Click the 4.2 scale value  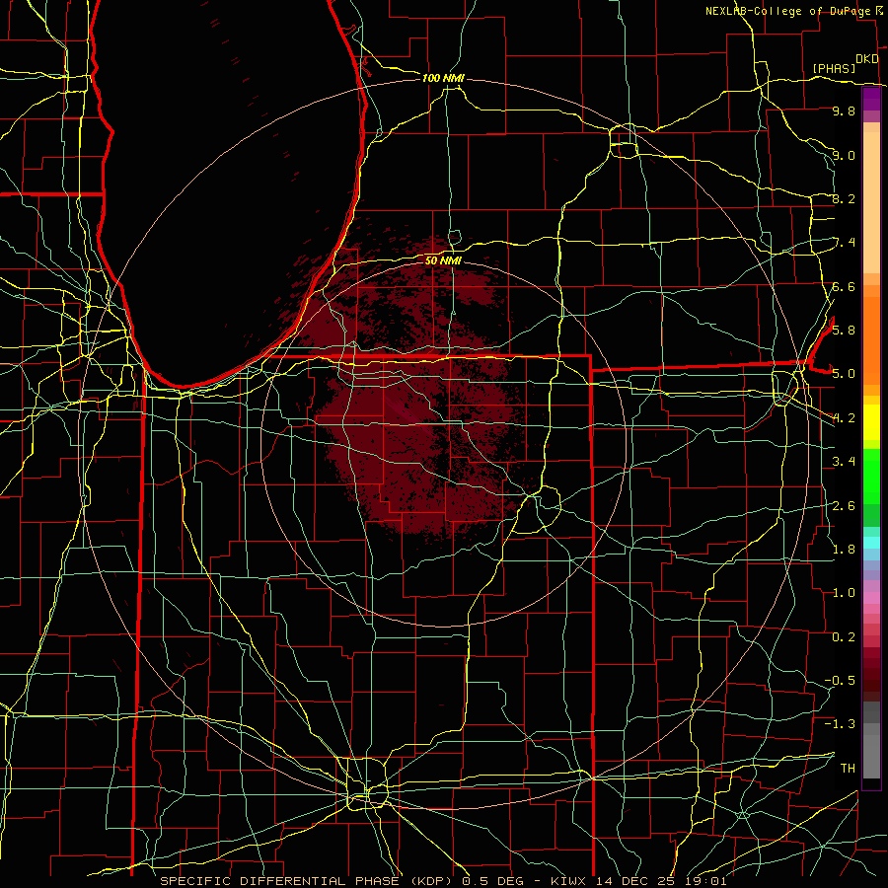844,418
